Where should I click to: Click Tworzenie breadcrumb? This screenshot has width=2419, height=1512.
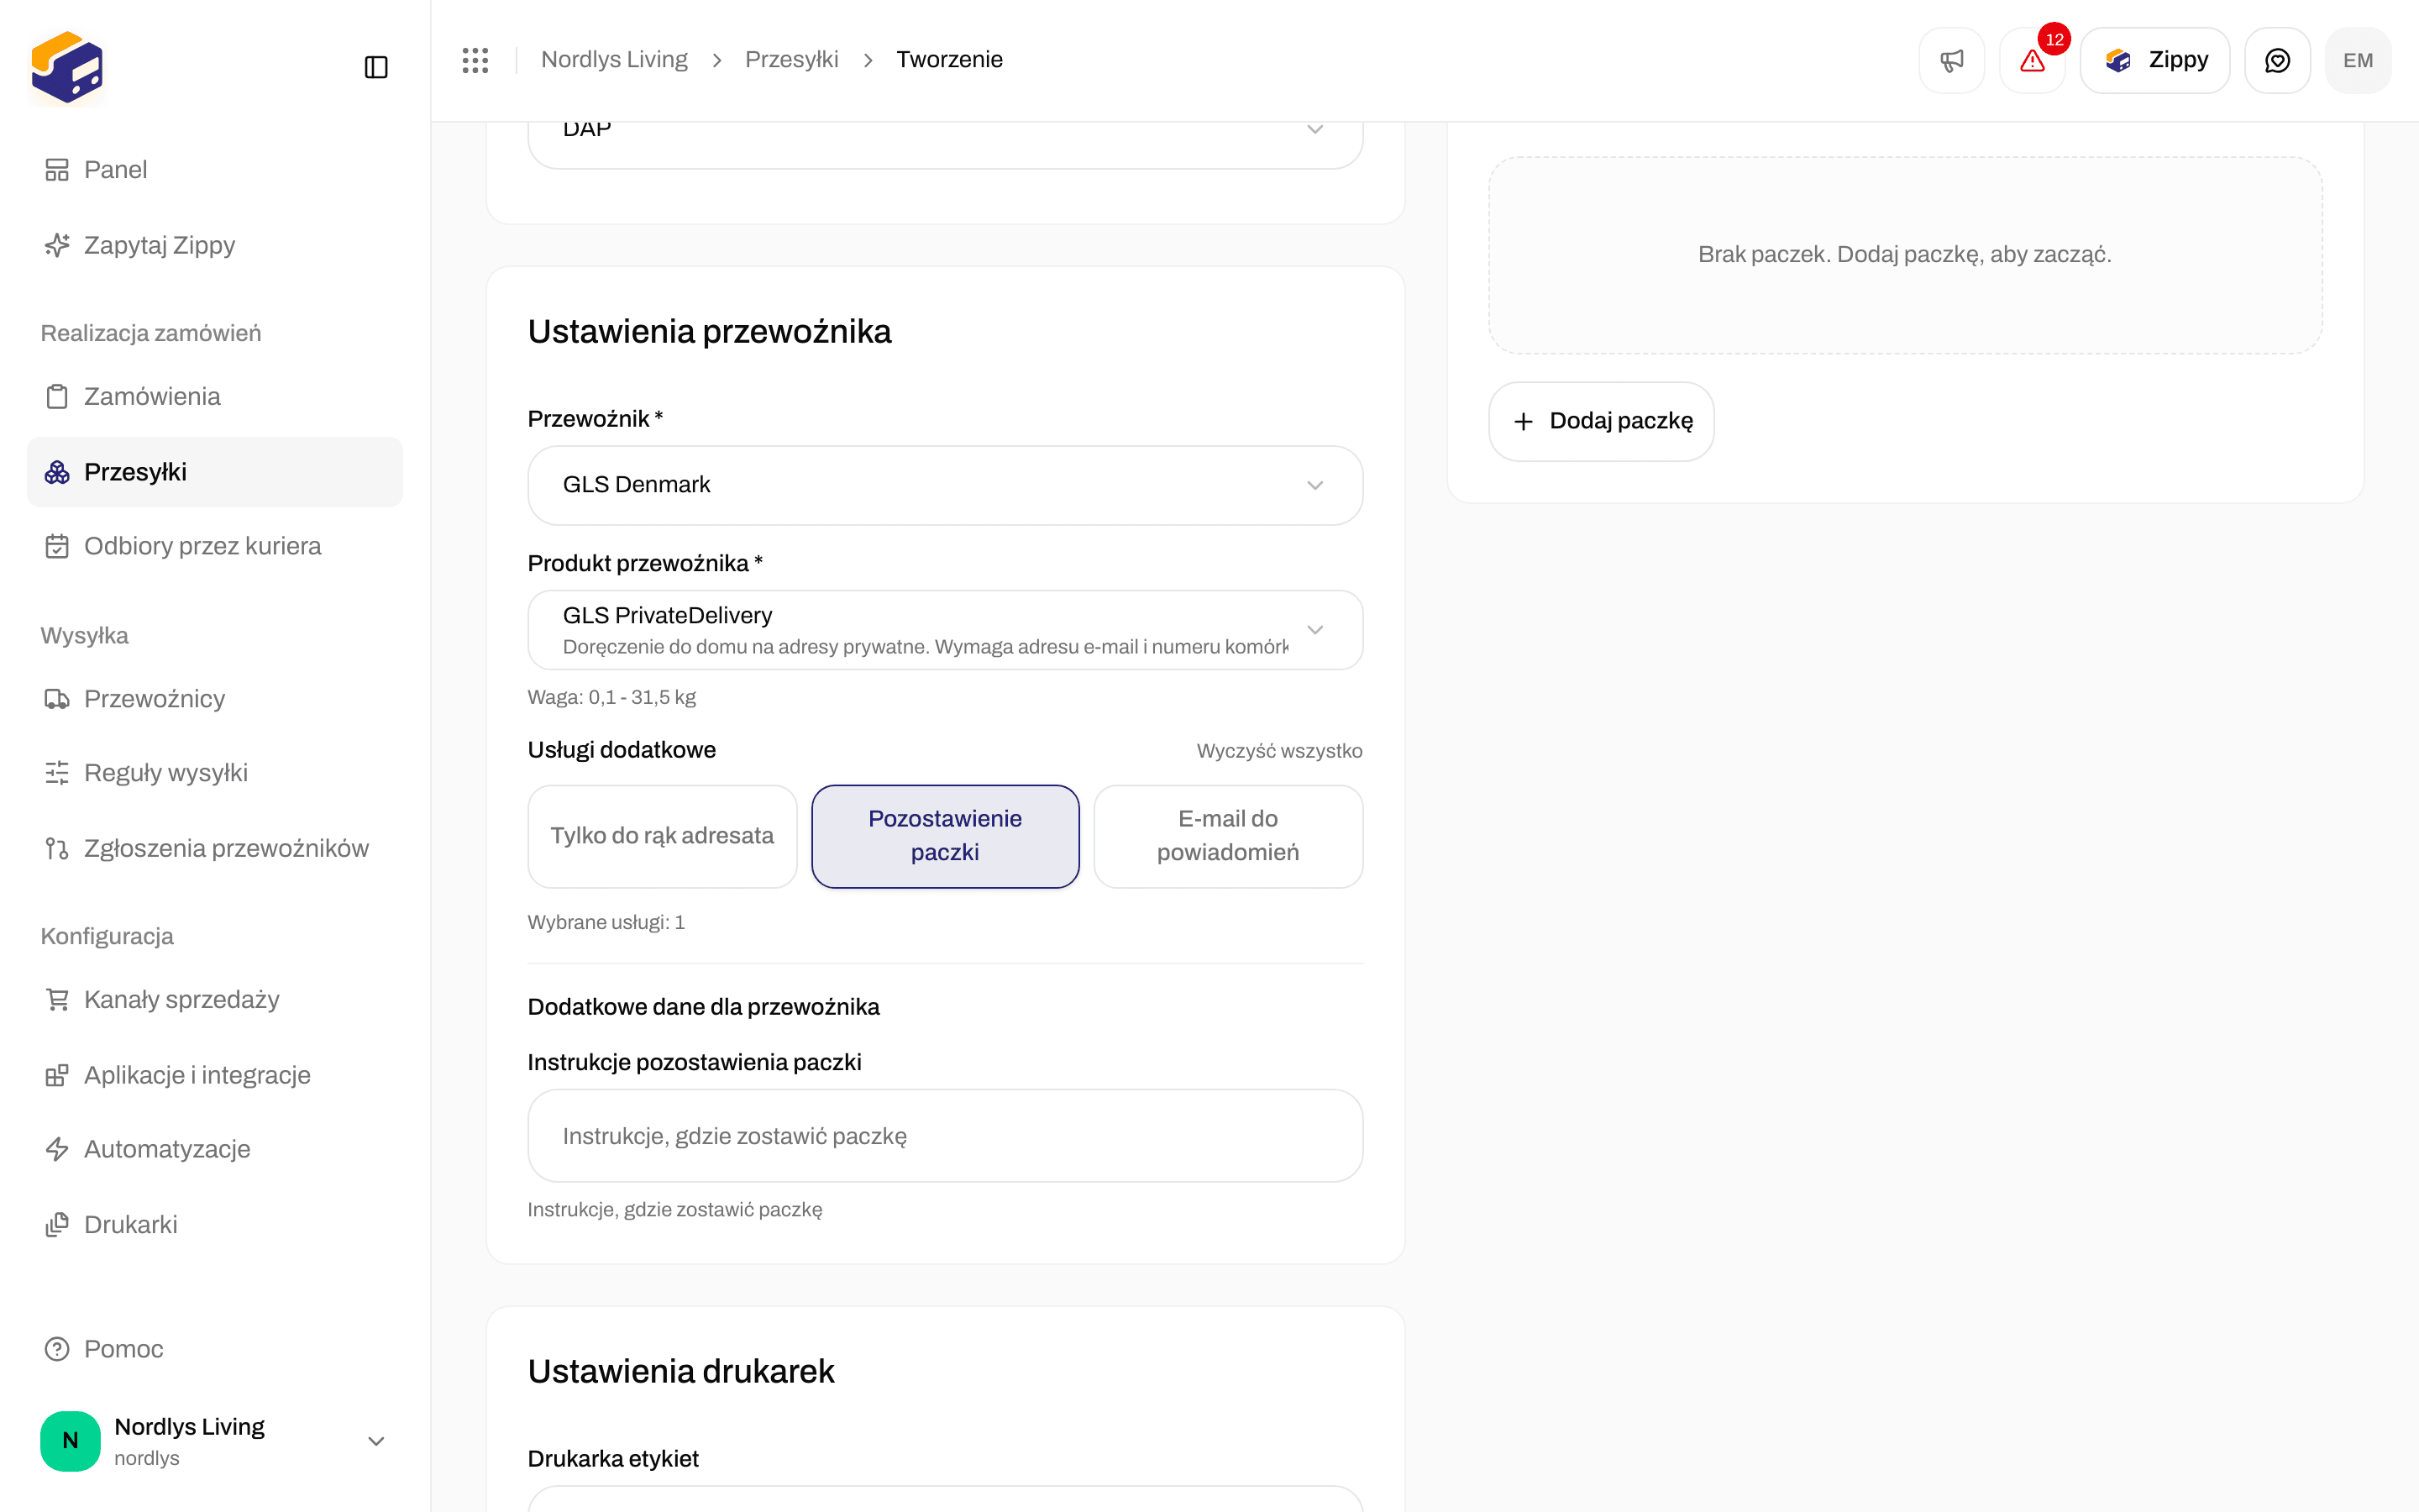pos(948,60)
